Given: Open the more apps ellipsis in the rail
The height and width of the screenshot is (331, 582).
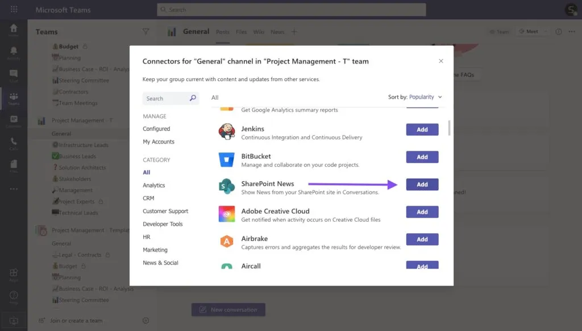Looking at the screenshot, I should 14,189.
